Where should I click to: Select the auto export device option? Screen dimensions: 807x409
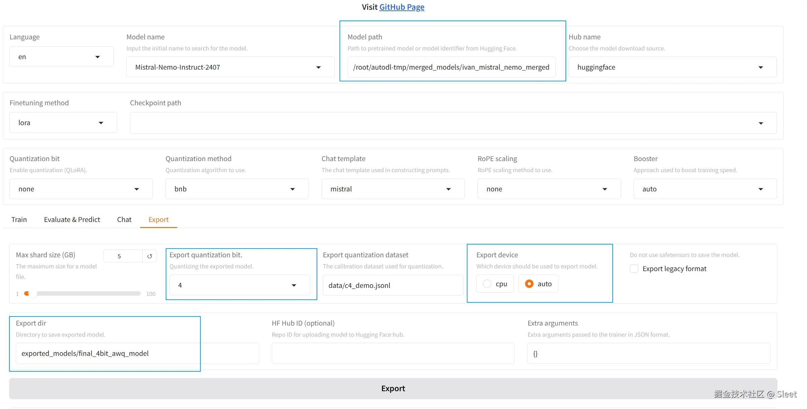tap(529, 284)
